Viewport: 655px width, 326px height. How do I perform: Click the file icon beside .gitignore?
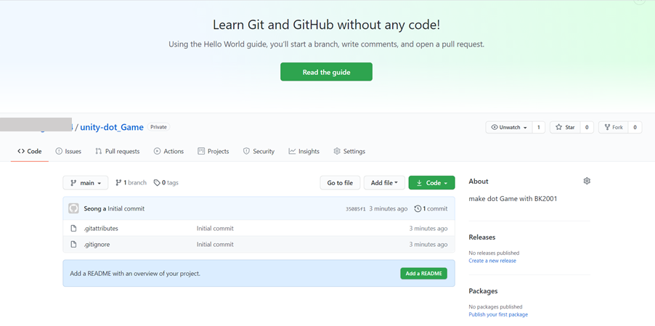(73, 244)
